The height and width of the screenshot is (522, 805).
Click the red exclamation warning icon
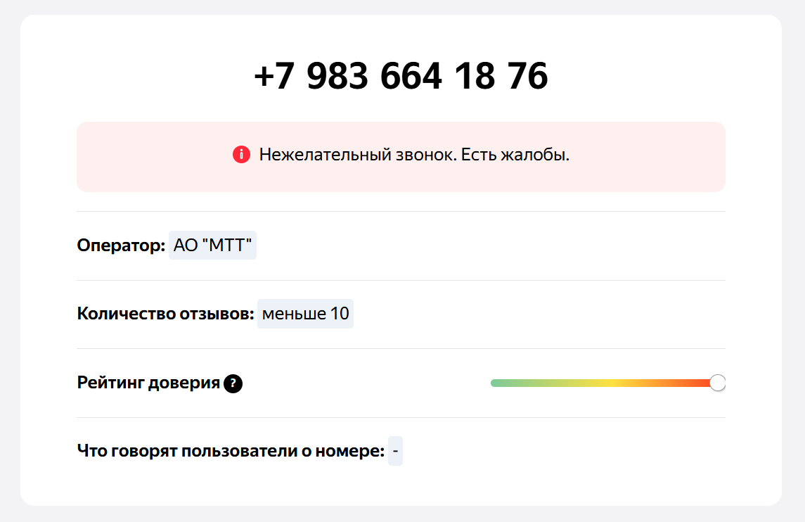tap(241, 155)
